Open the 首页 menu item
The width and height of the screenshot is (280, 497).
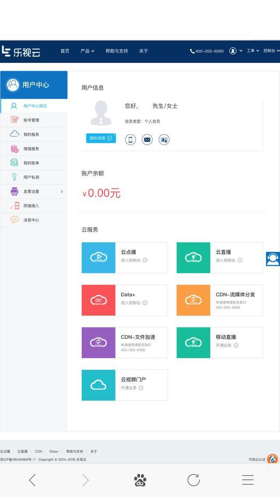pos(65,51)
